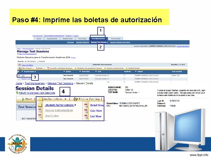
Task: Click the Student Roster icon
Action: click(127, 68)
